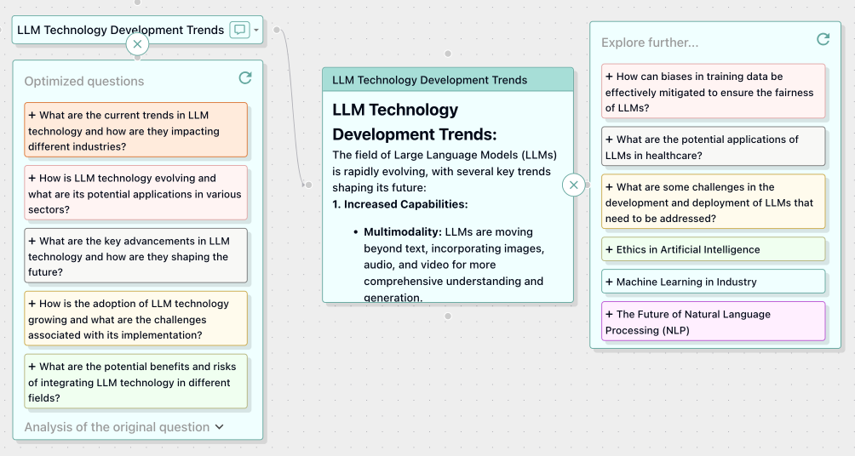
Task: Click the comment icon beside the topic title
Action: click(239, 30)
